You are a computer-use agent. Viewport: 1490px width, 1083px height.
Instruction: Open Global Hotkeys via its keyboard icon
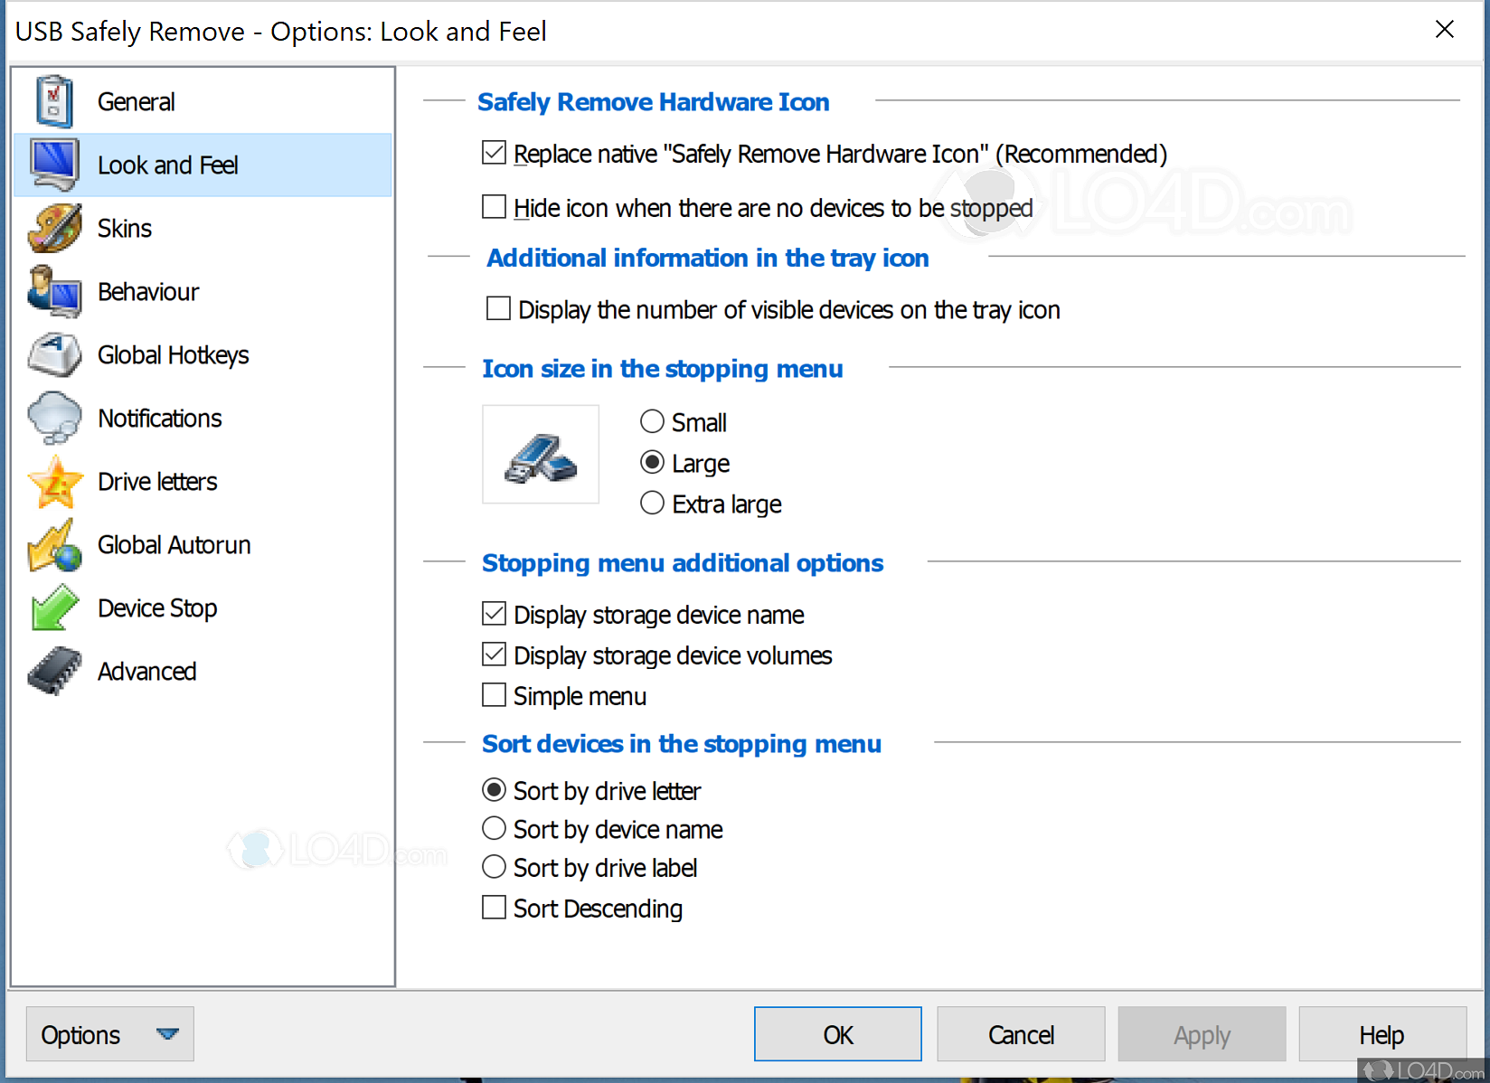(54, 354)
